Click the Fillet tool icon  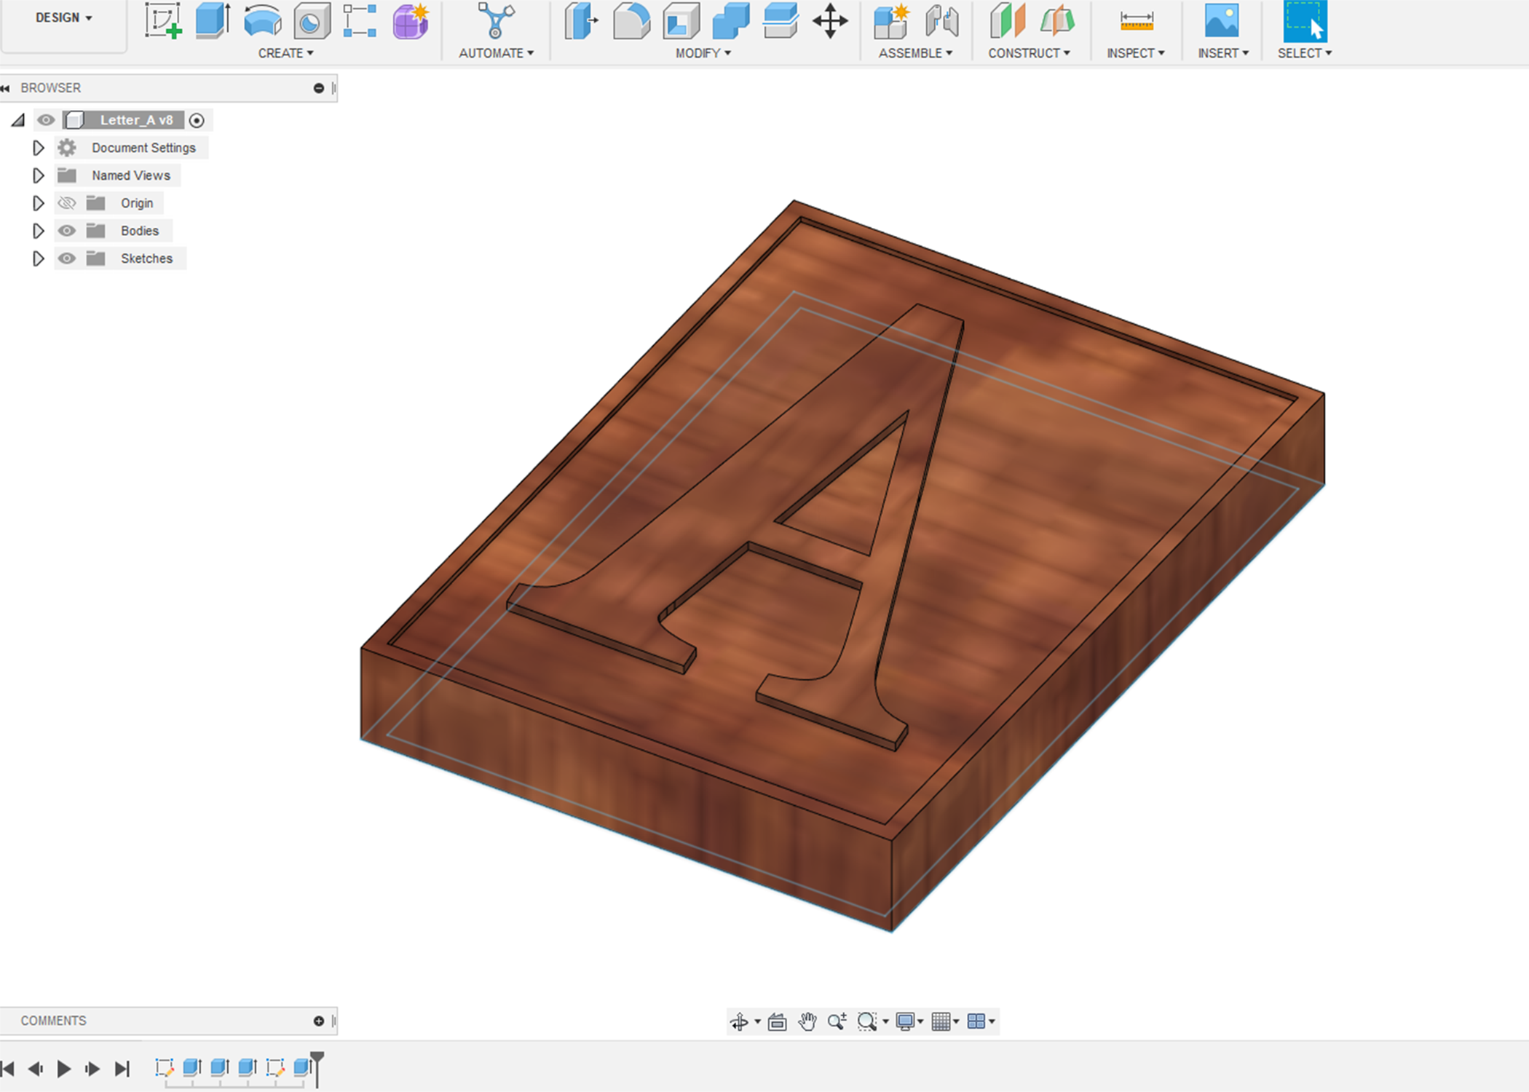click(x=631, y=21)
